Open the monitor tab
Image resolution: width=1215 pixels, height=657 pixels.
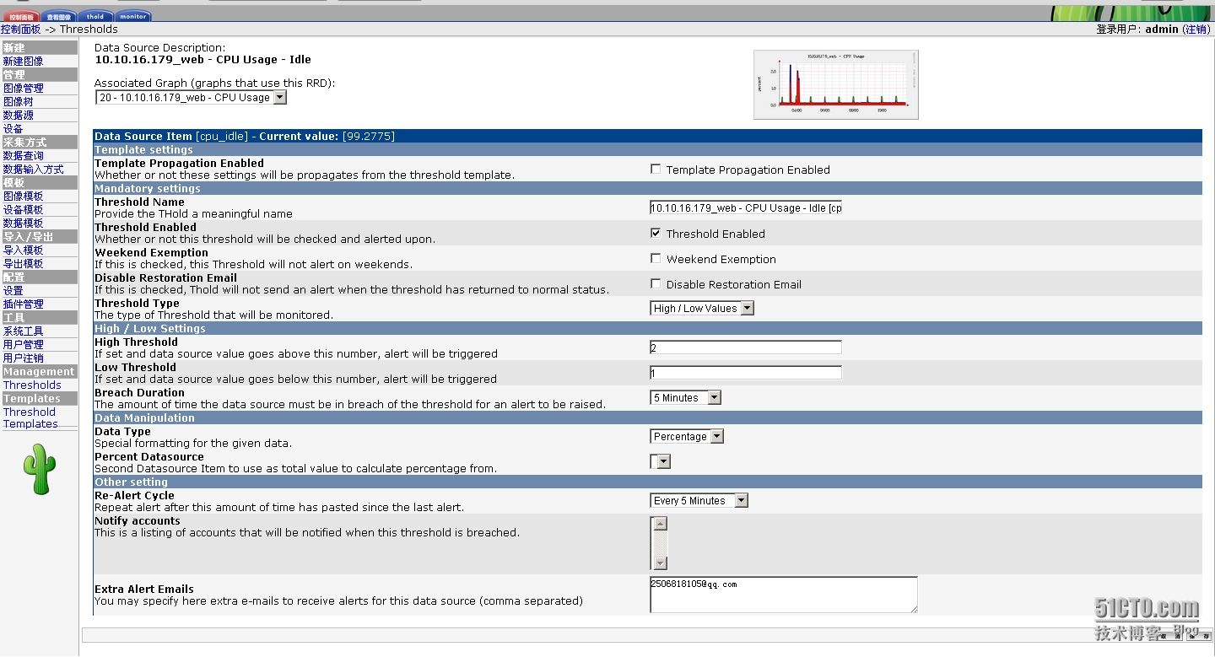point(132,16)
